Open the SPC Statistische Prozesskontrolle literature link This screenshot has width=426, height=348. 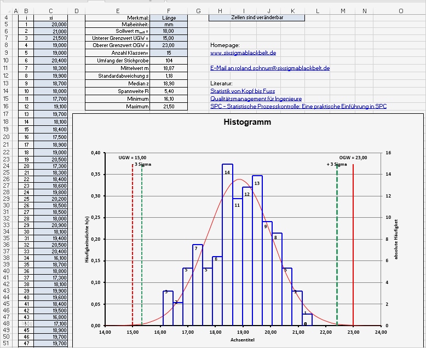tap(298, 106)
